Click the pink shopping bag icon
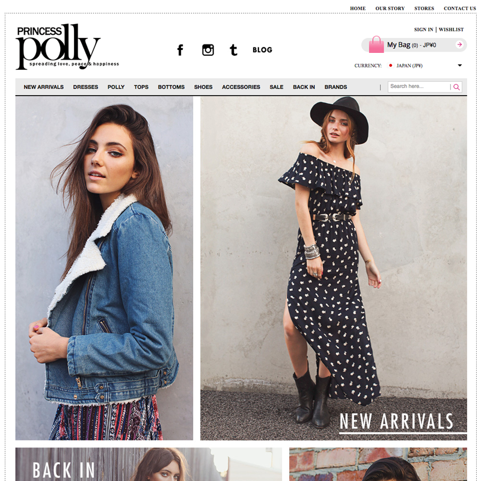The width and height of the screenshot is (481, 481). click(376, 44)
